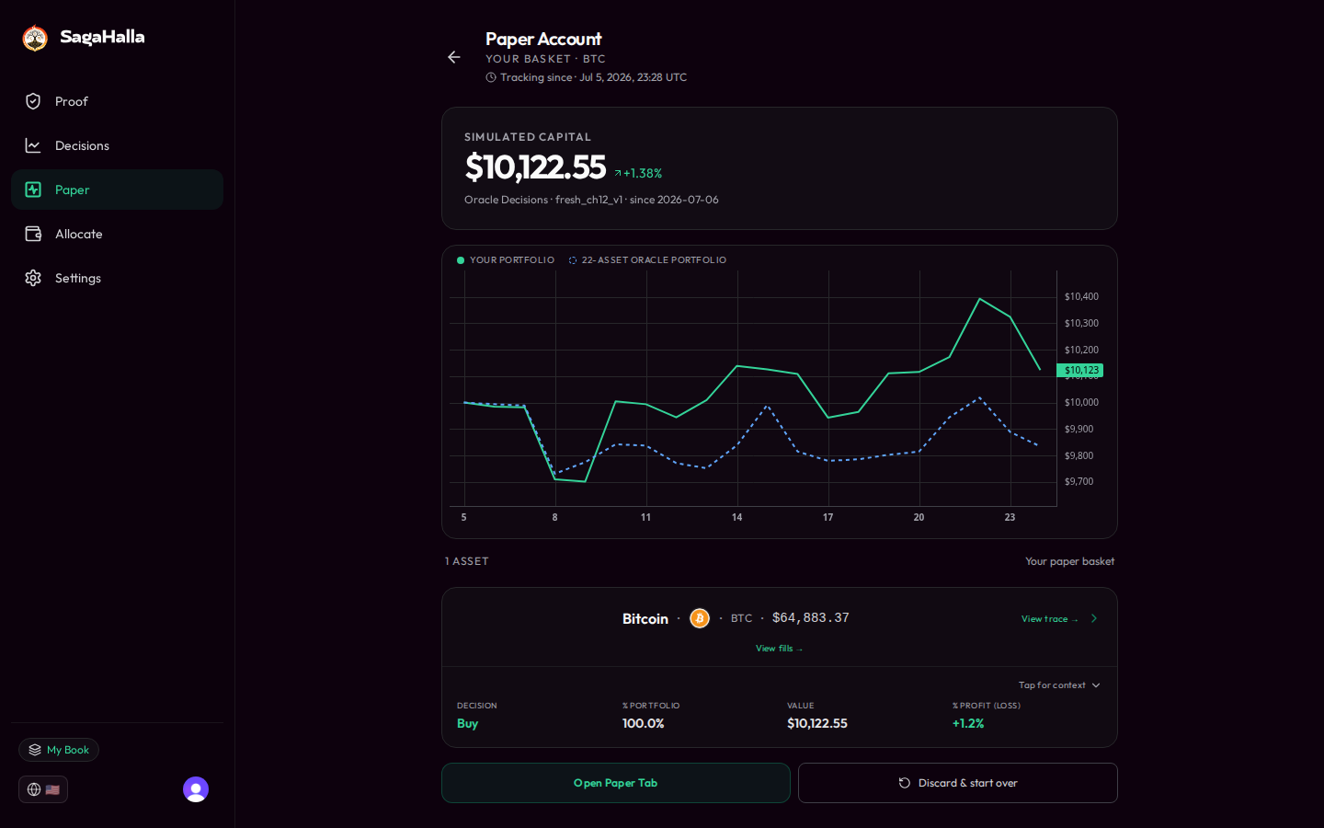Click the reset icon in Discard button
This screenshot has width=1324, height=828.
[905, 783]
